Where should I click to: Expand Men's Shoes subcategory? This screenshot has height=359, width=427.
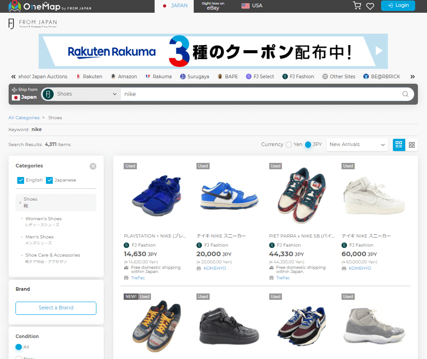point(40,237)
